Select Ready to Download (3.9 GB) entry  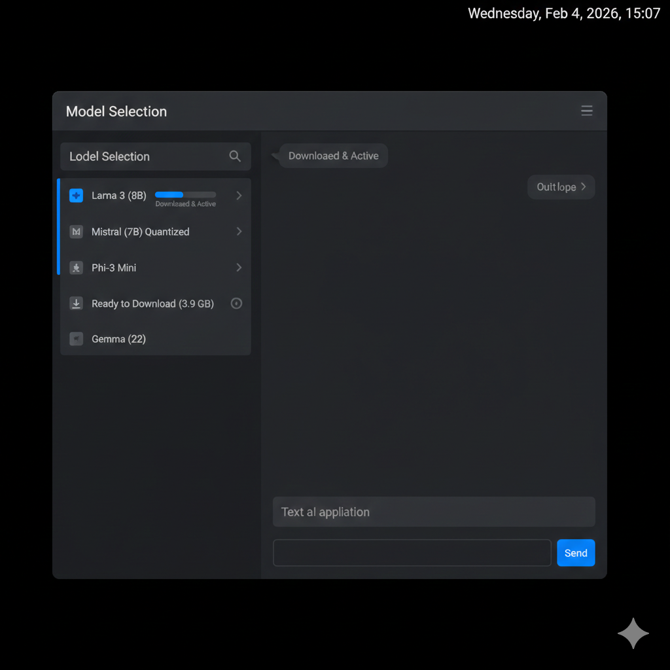pos(152,304)
